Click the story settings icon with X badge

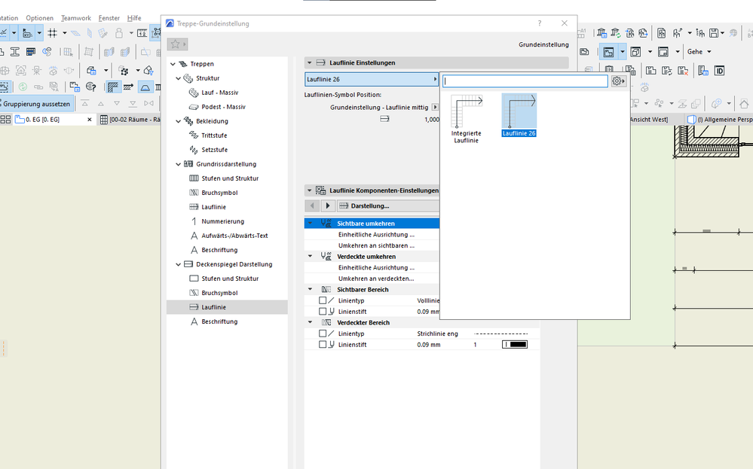(683, 71)
